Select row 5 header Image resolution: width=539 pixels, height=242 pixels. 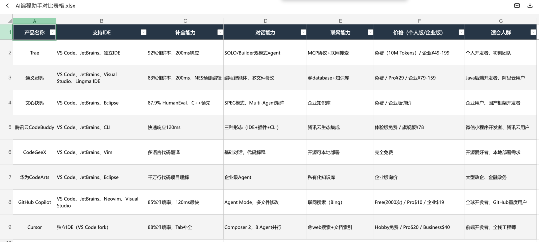6,127
